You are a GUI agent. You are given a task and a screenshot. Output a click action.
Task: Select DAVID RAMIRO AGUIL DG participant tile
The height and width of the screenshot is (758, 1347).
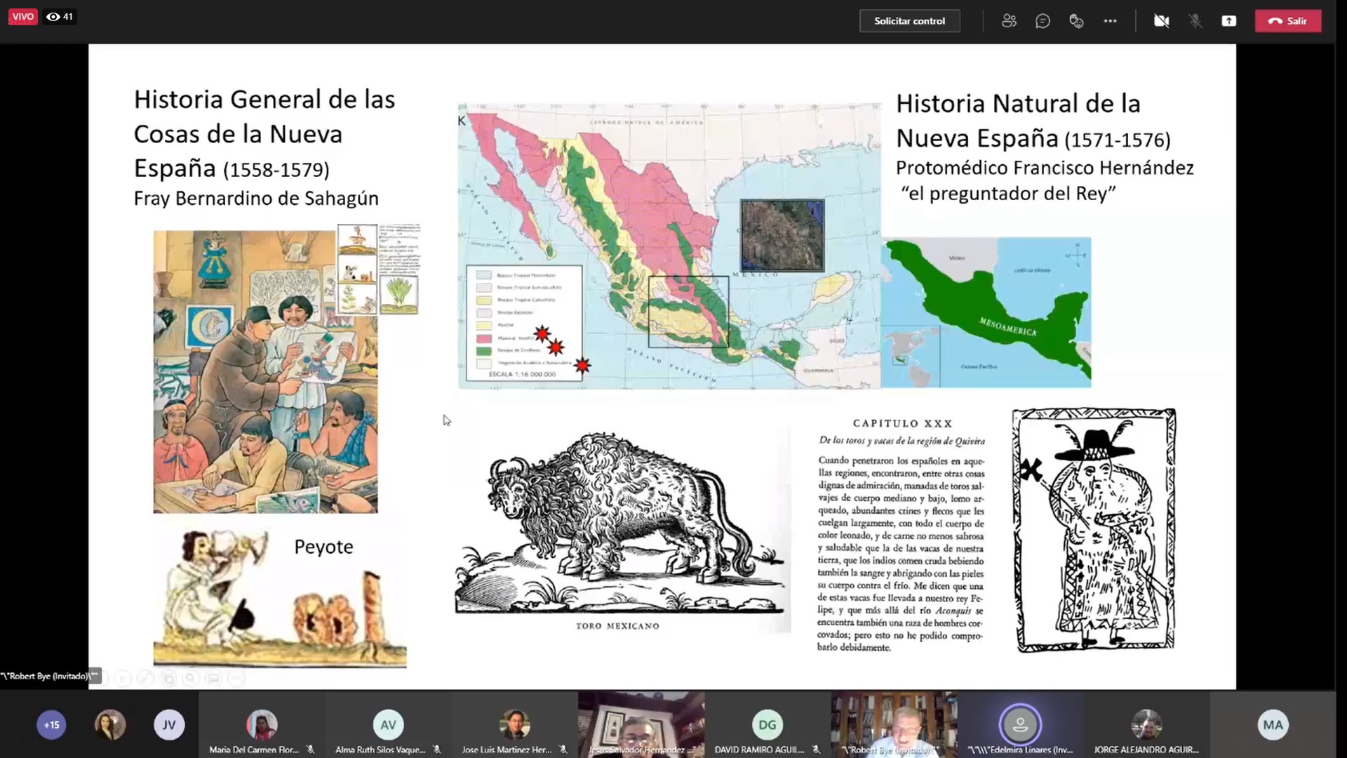(767, 726)
